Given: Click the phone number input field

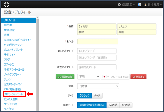Looking at the screenshot, I should (x=120, y=77).
